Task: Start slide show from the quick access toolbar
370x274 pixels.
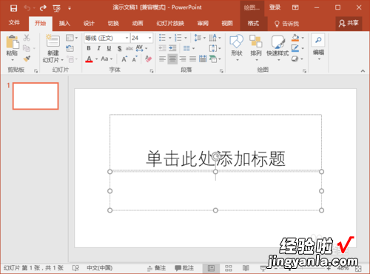Action: 56,8
